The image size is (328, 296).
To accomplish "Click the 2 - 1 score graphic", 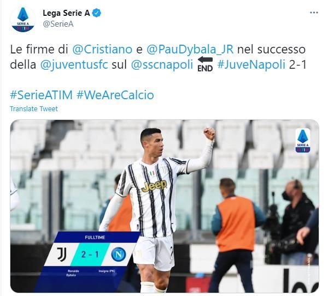I will click(90, 255).
